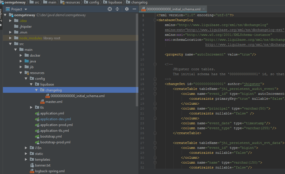Click the logback-spring.xml file icon
Image resolution: width=285 pixels, height=174 pixels.
pos(32,171)
